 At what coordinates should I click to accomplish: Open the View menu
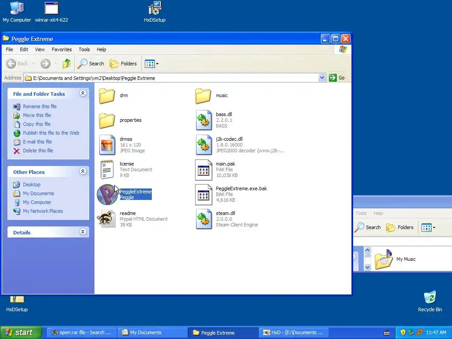point(40,49)
